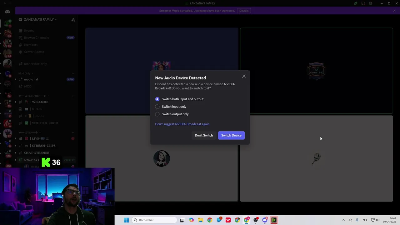
Task: Confirm with the Switch Device button
Action: pos(231,135)
